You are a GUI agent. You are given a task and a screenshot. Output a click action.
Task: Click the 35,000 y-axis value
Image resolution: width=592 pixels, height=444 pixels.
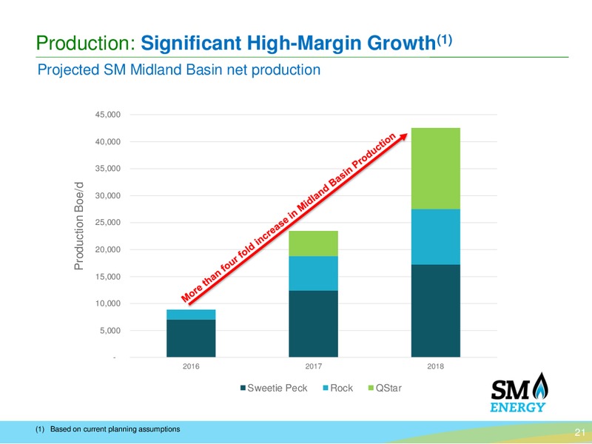pos(107,169)
